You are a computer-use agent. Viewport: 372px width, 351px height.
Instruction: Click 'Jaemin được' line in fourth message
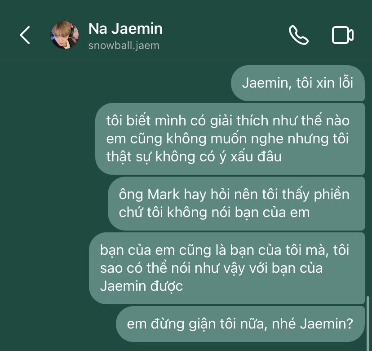pos(142,286)
